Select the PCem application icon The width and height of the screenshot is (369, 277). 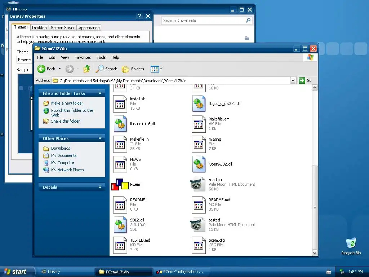coord(120,184)
